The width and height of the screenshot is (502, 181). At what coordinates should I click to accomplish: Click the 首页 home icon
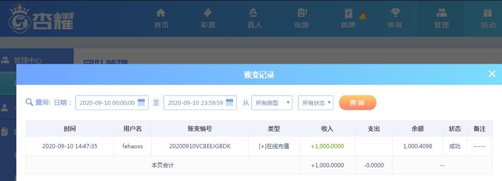point(161,13)
